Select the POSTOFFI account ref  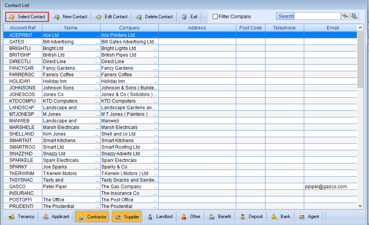coord(23,199)
